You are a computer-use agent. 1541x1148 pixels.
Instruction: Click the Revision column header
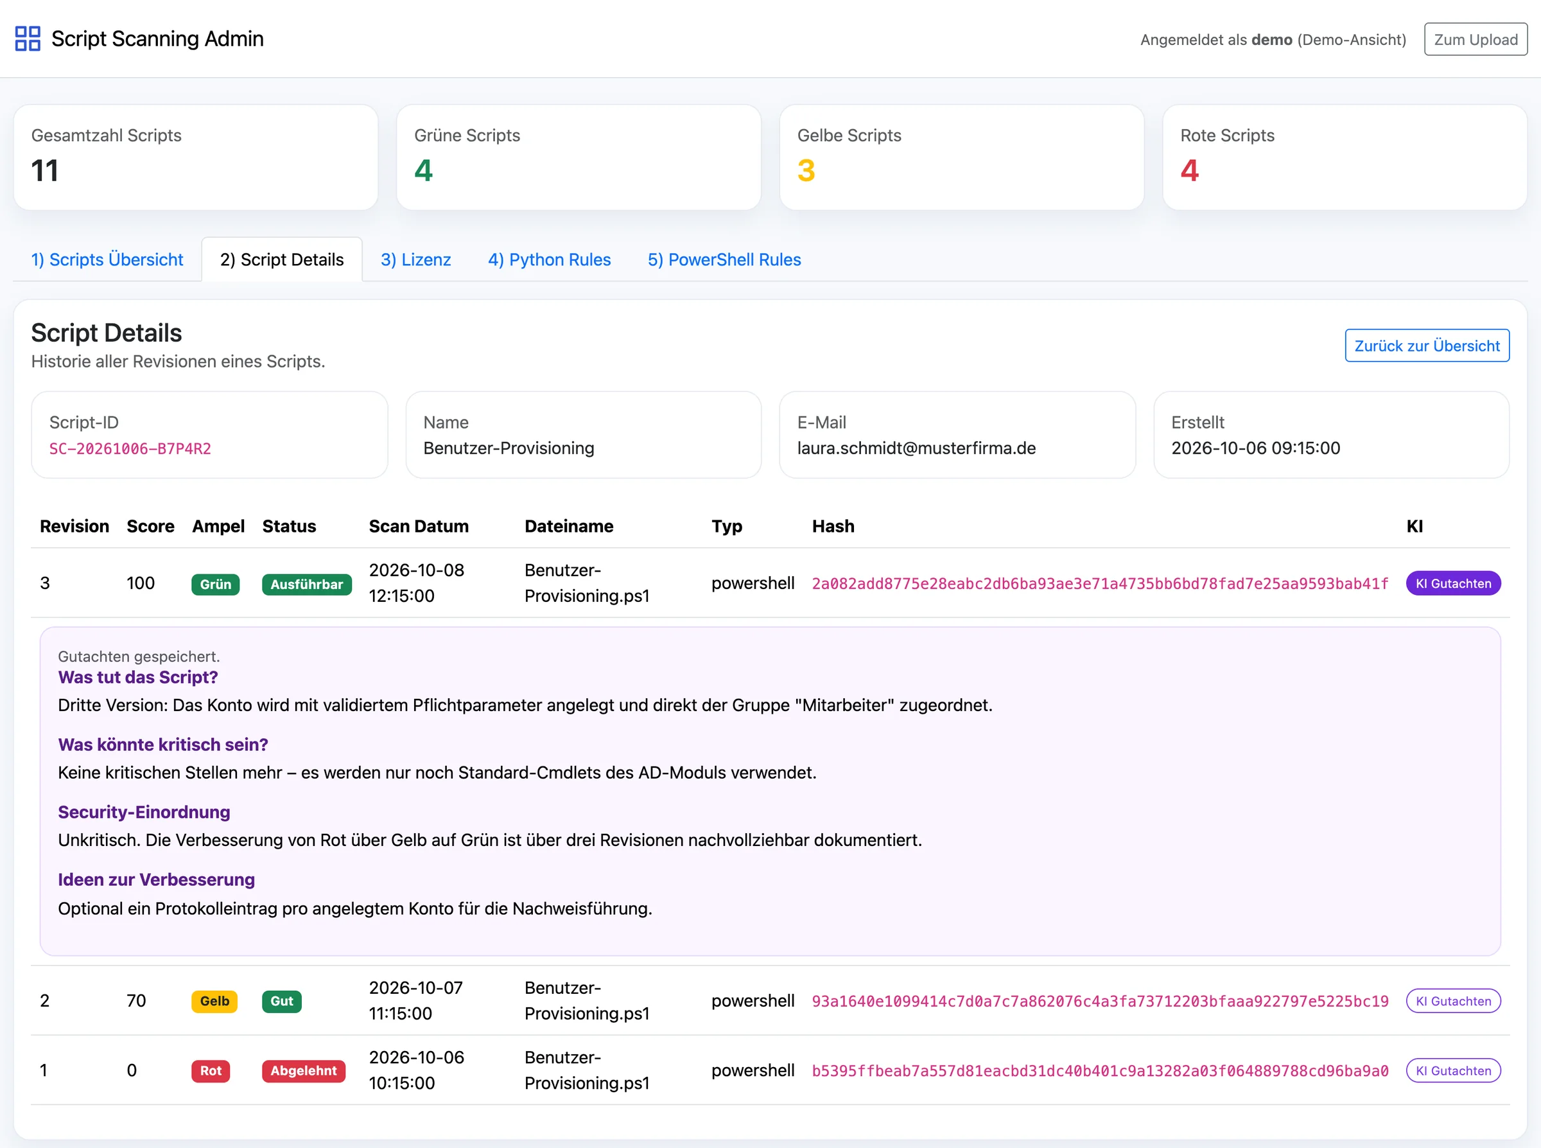coord(74,526)
